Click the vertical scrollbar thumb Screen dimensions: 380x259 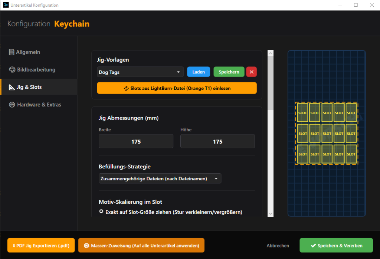point(271,83)
